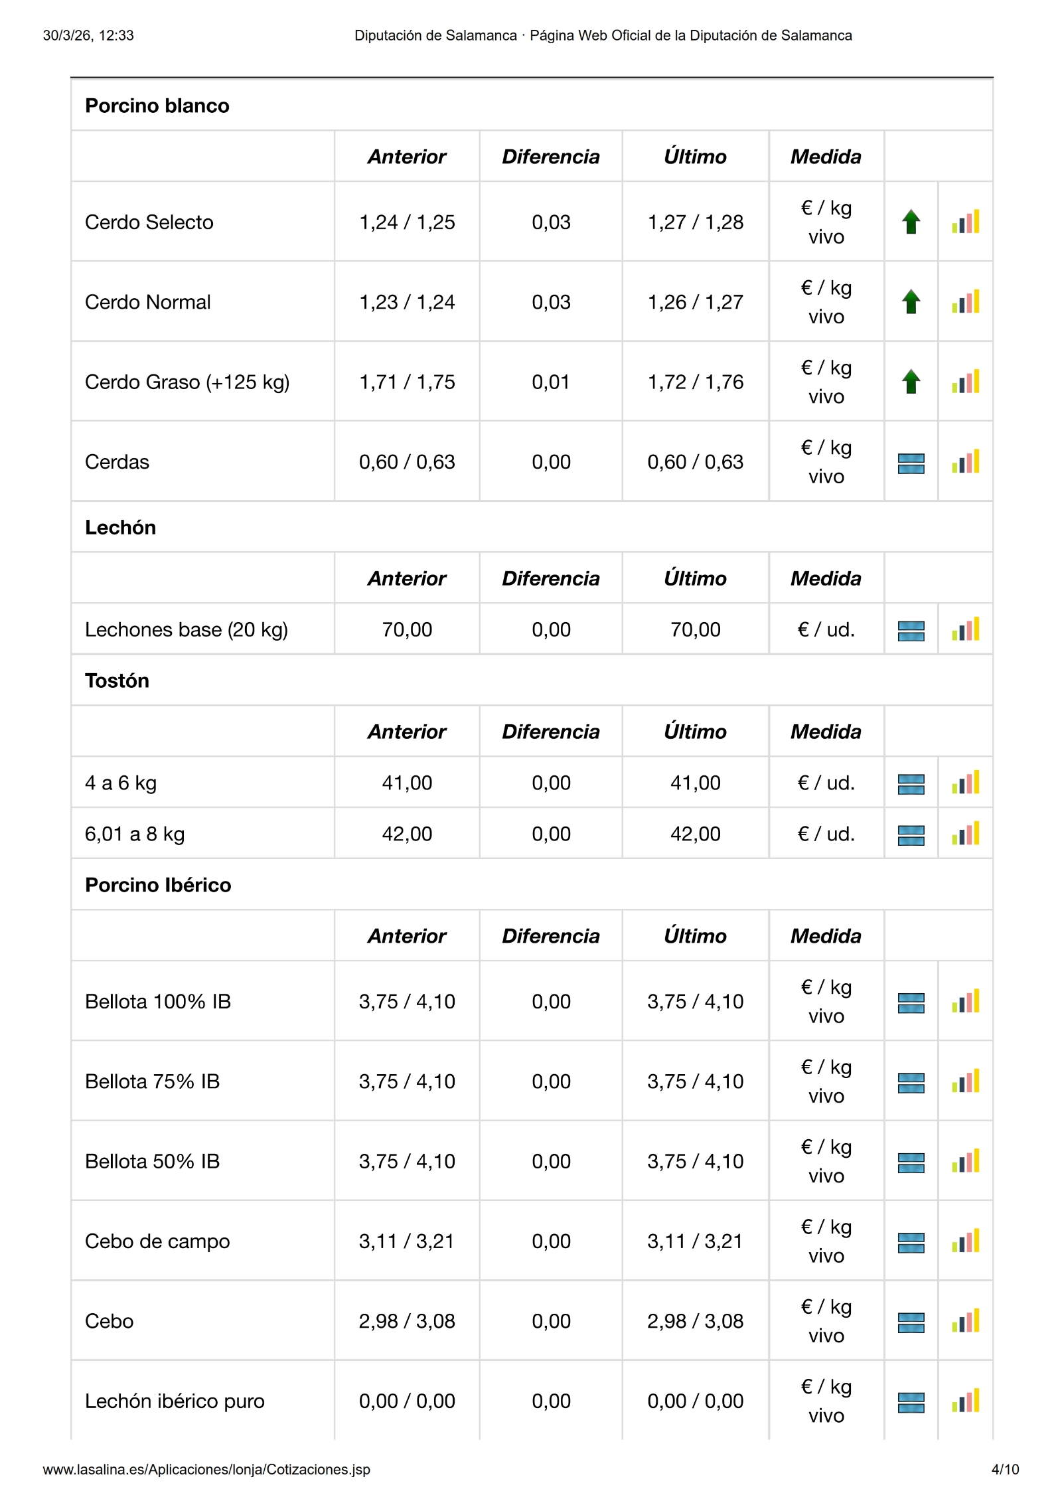Click the Porcino Ibérico section heading
This screenshot has height=1503, width=1062.
tap(158, 885)
